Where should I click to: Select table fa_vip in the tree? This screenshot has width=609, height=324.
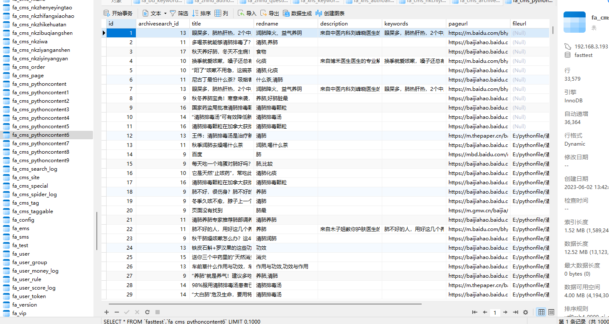[x=19, y=313]
